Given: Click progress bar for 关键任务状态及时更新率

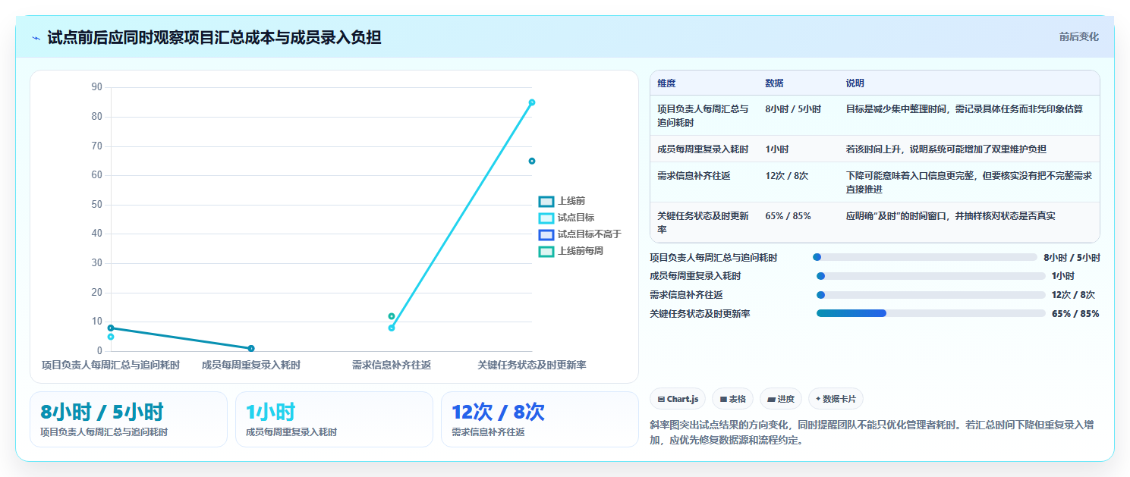Looking at the screenshot, I should click(x=930, y=313).
